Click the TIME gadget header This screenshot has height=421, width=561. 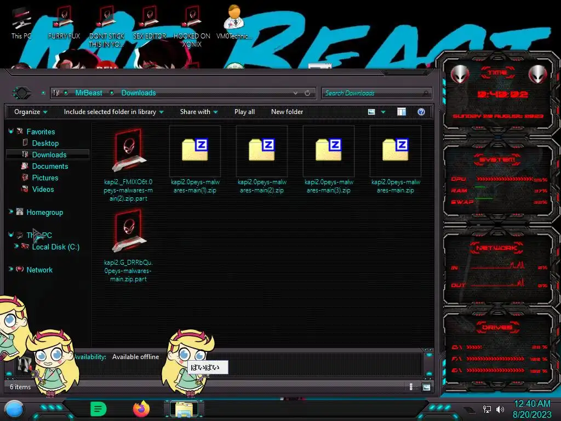[497, 73]
